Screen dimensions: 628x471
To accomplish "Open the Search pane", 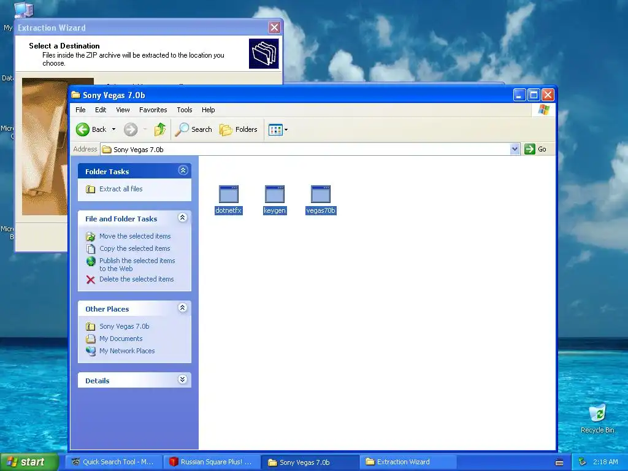I will 194,129.
